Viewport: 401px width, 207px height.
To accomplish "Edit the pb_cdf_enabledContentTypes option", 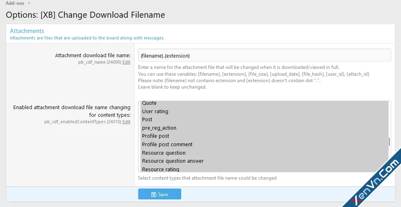I will point(126,122).
